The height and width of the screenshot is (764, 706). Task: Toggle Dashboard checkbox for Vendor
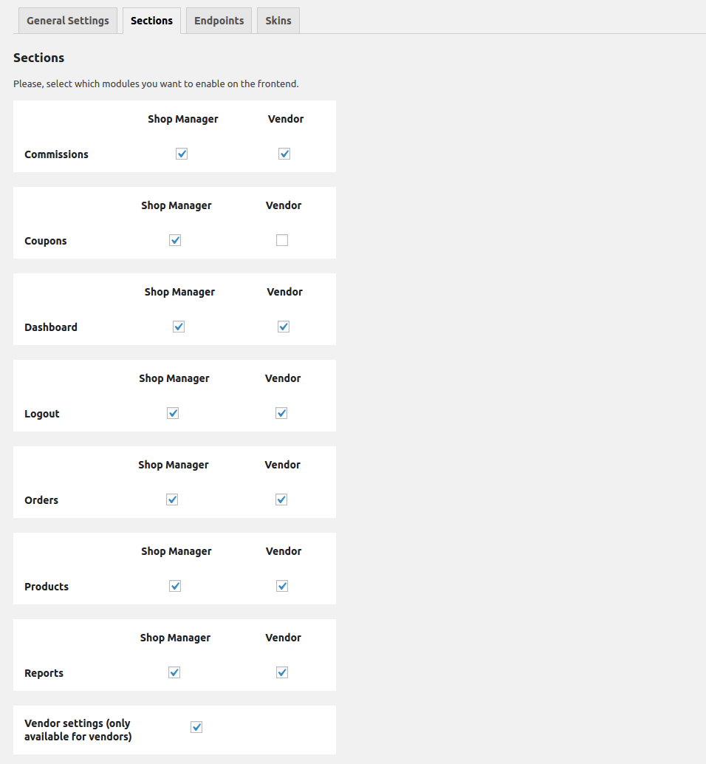pos(284,327)
